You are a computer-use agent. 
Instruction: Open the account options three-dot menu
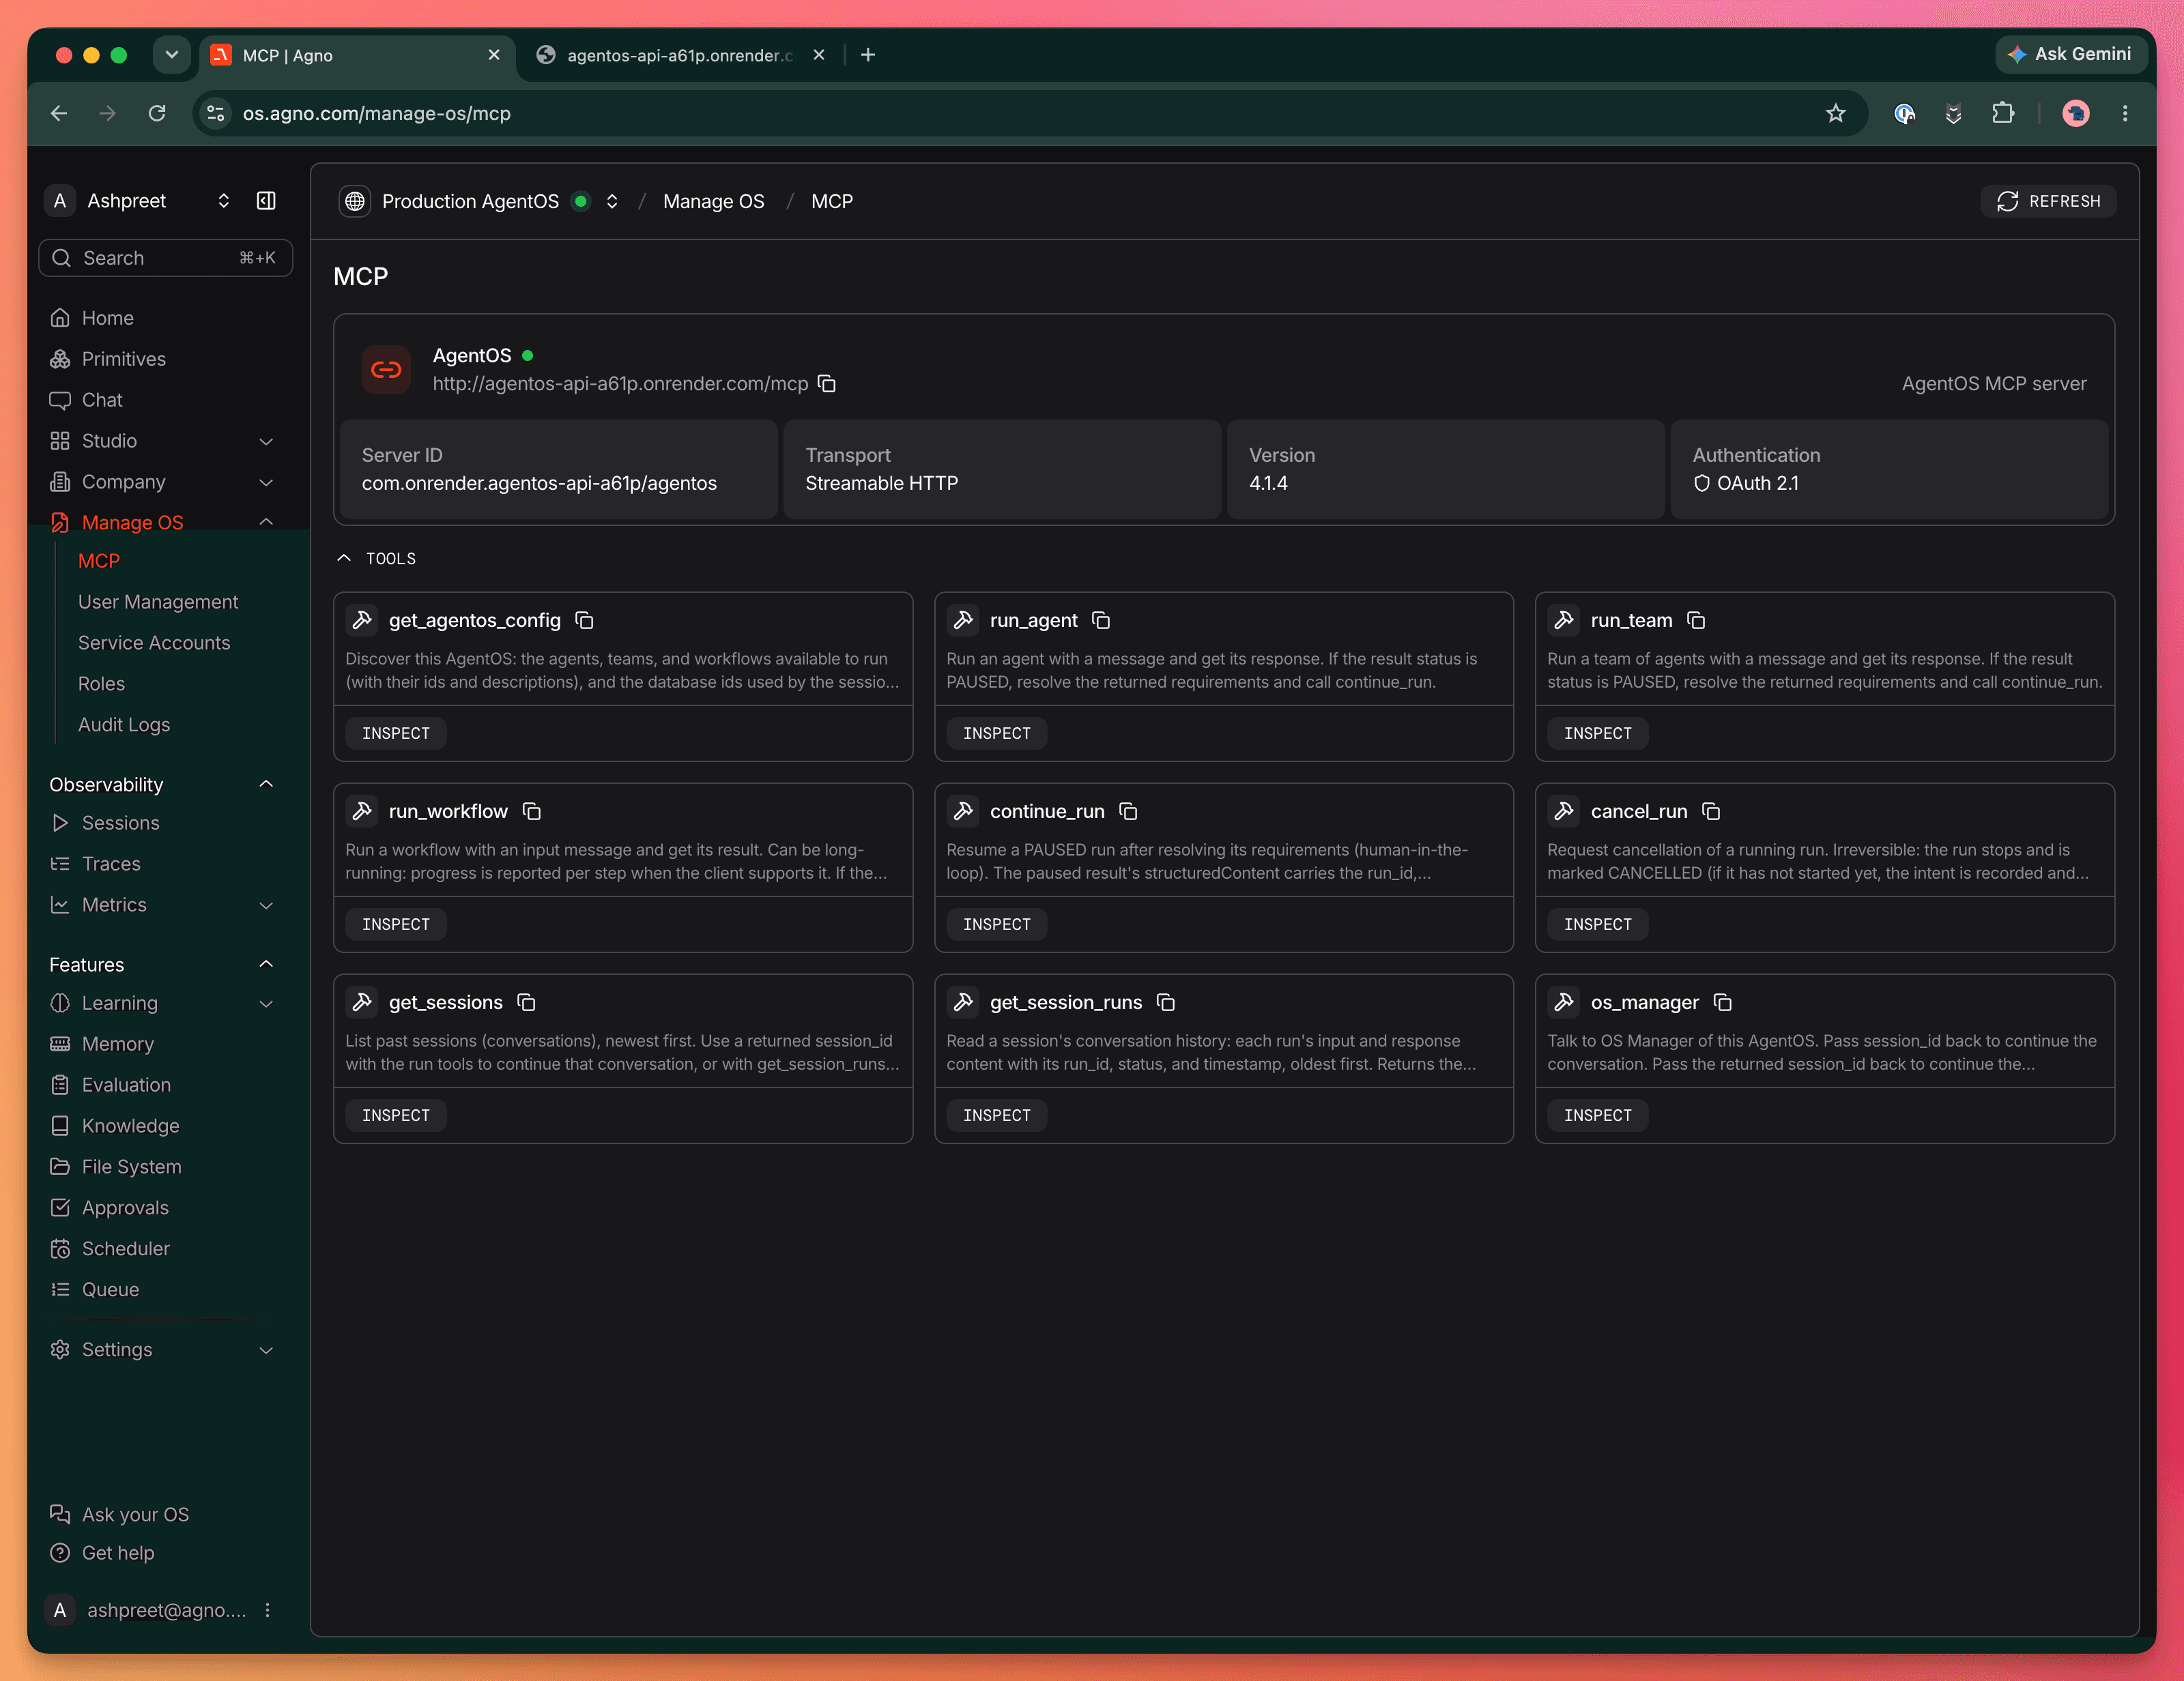tap(267, 1610)
